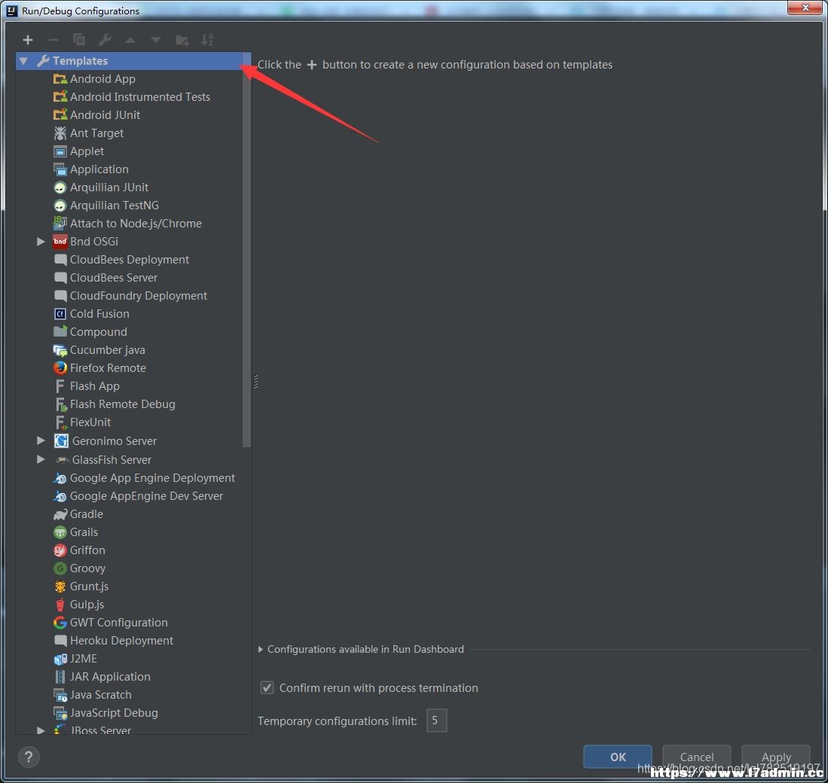Select the Bnd OSGi red icon

click(x=60, y=242)
